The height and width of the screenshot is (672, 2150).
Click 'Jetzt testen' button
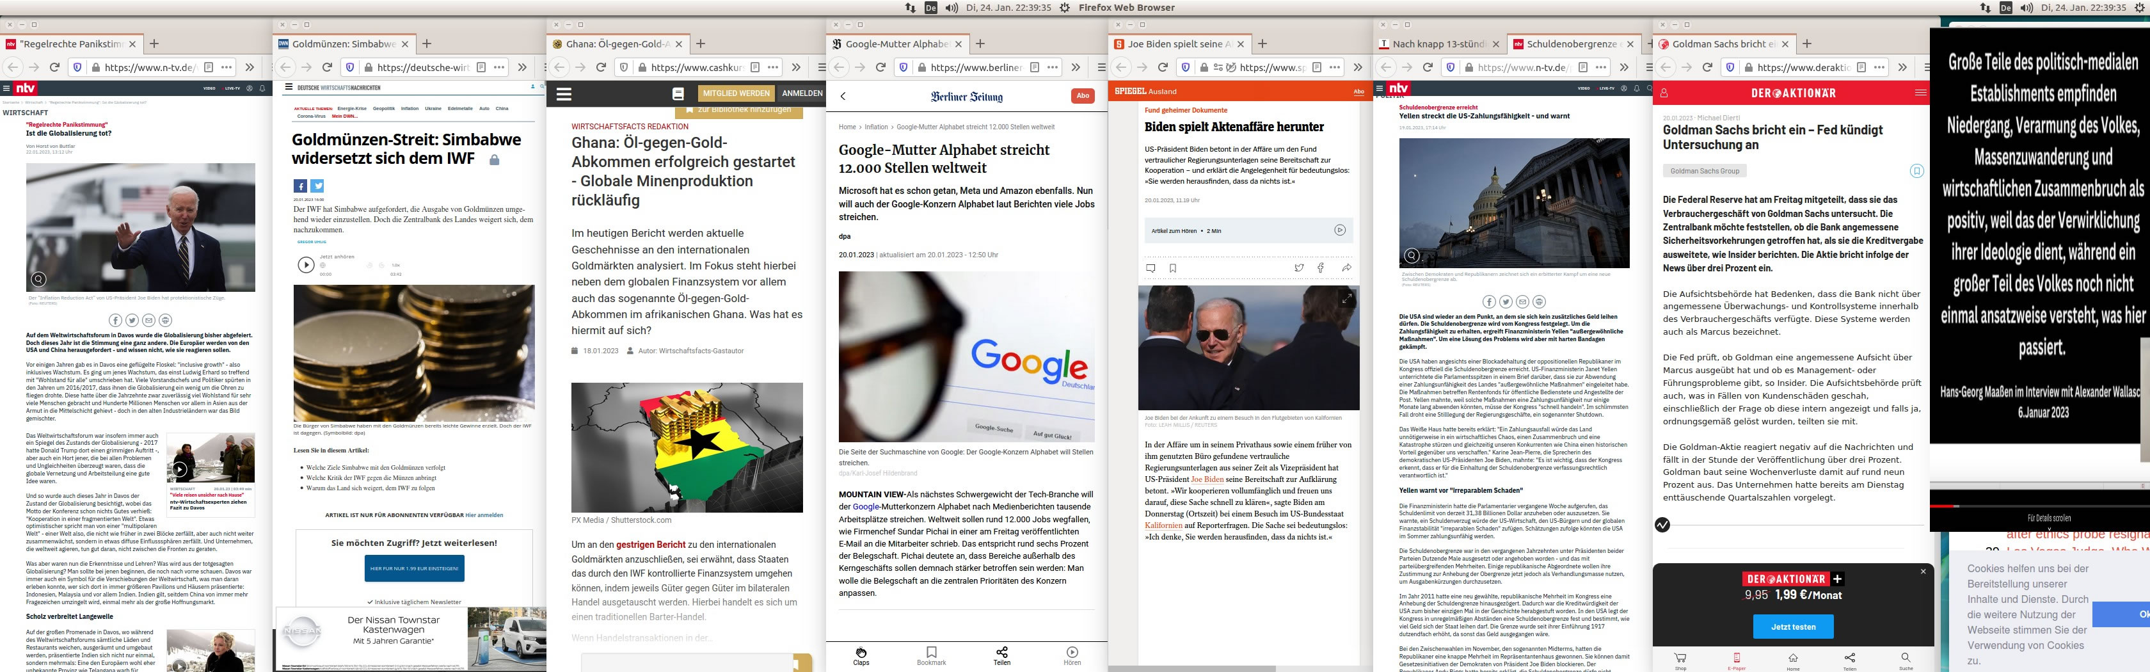point(1793,626)
